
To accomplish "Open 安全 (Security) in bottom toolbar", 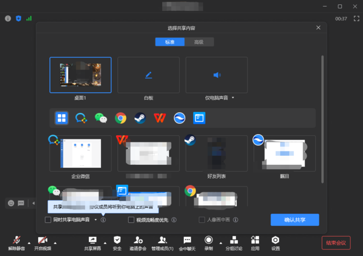I will [x=117, y=243].
